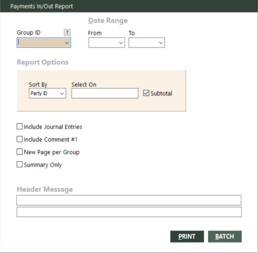This screenshot has height=253, width=258.
Task: Click the Payments In/Out Report title bar
Action: pos(129,6)
